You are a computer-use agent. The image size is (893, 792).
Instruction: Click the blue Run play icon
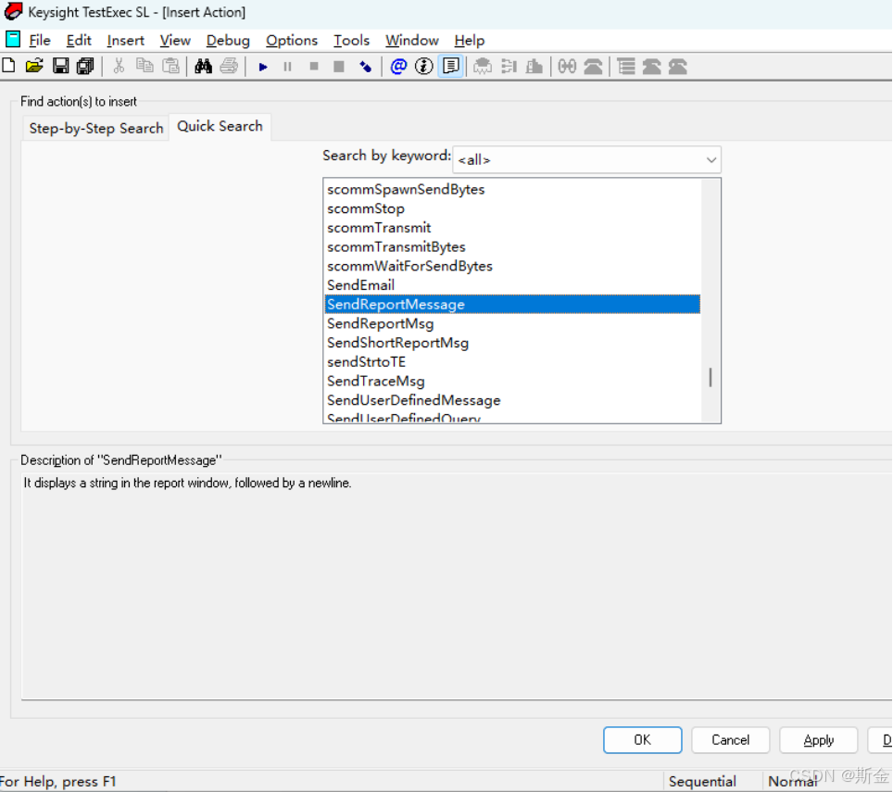[x=263, y=67]
